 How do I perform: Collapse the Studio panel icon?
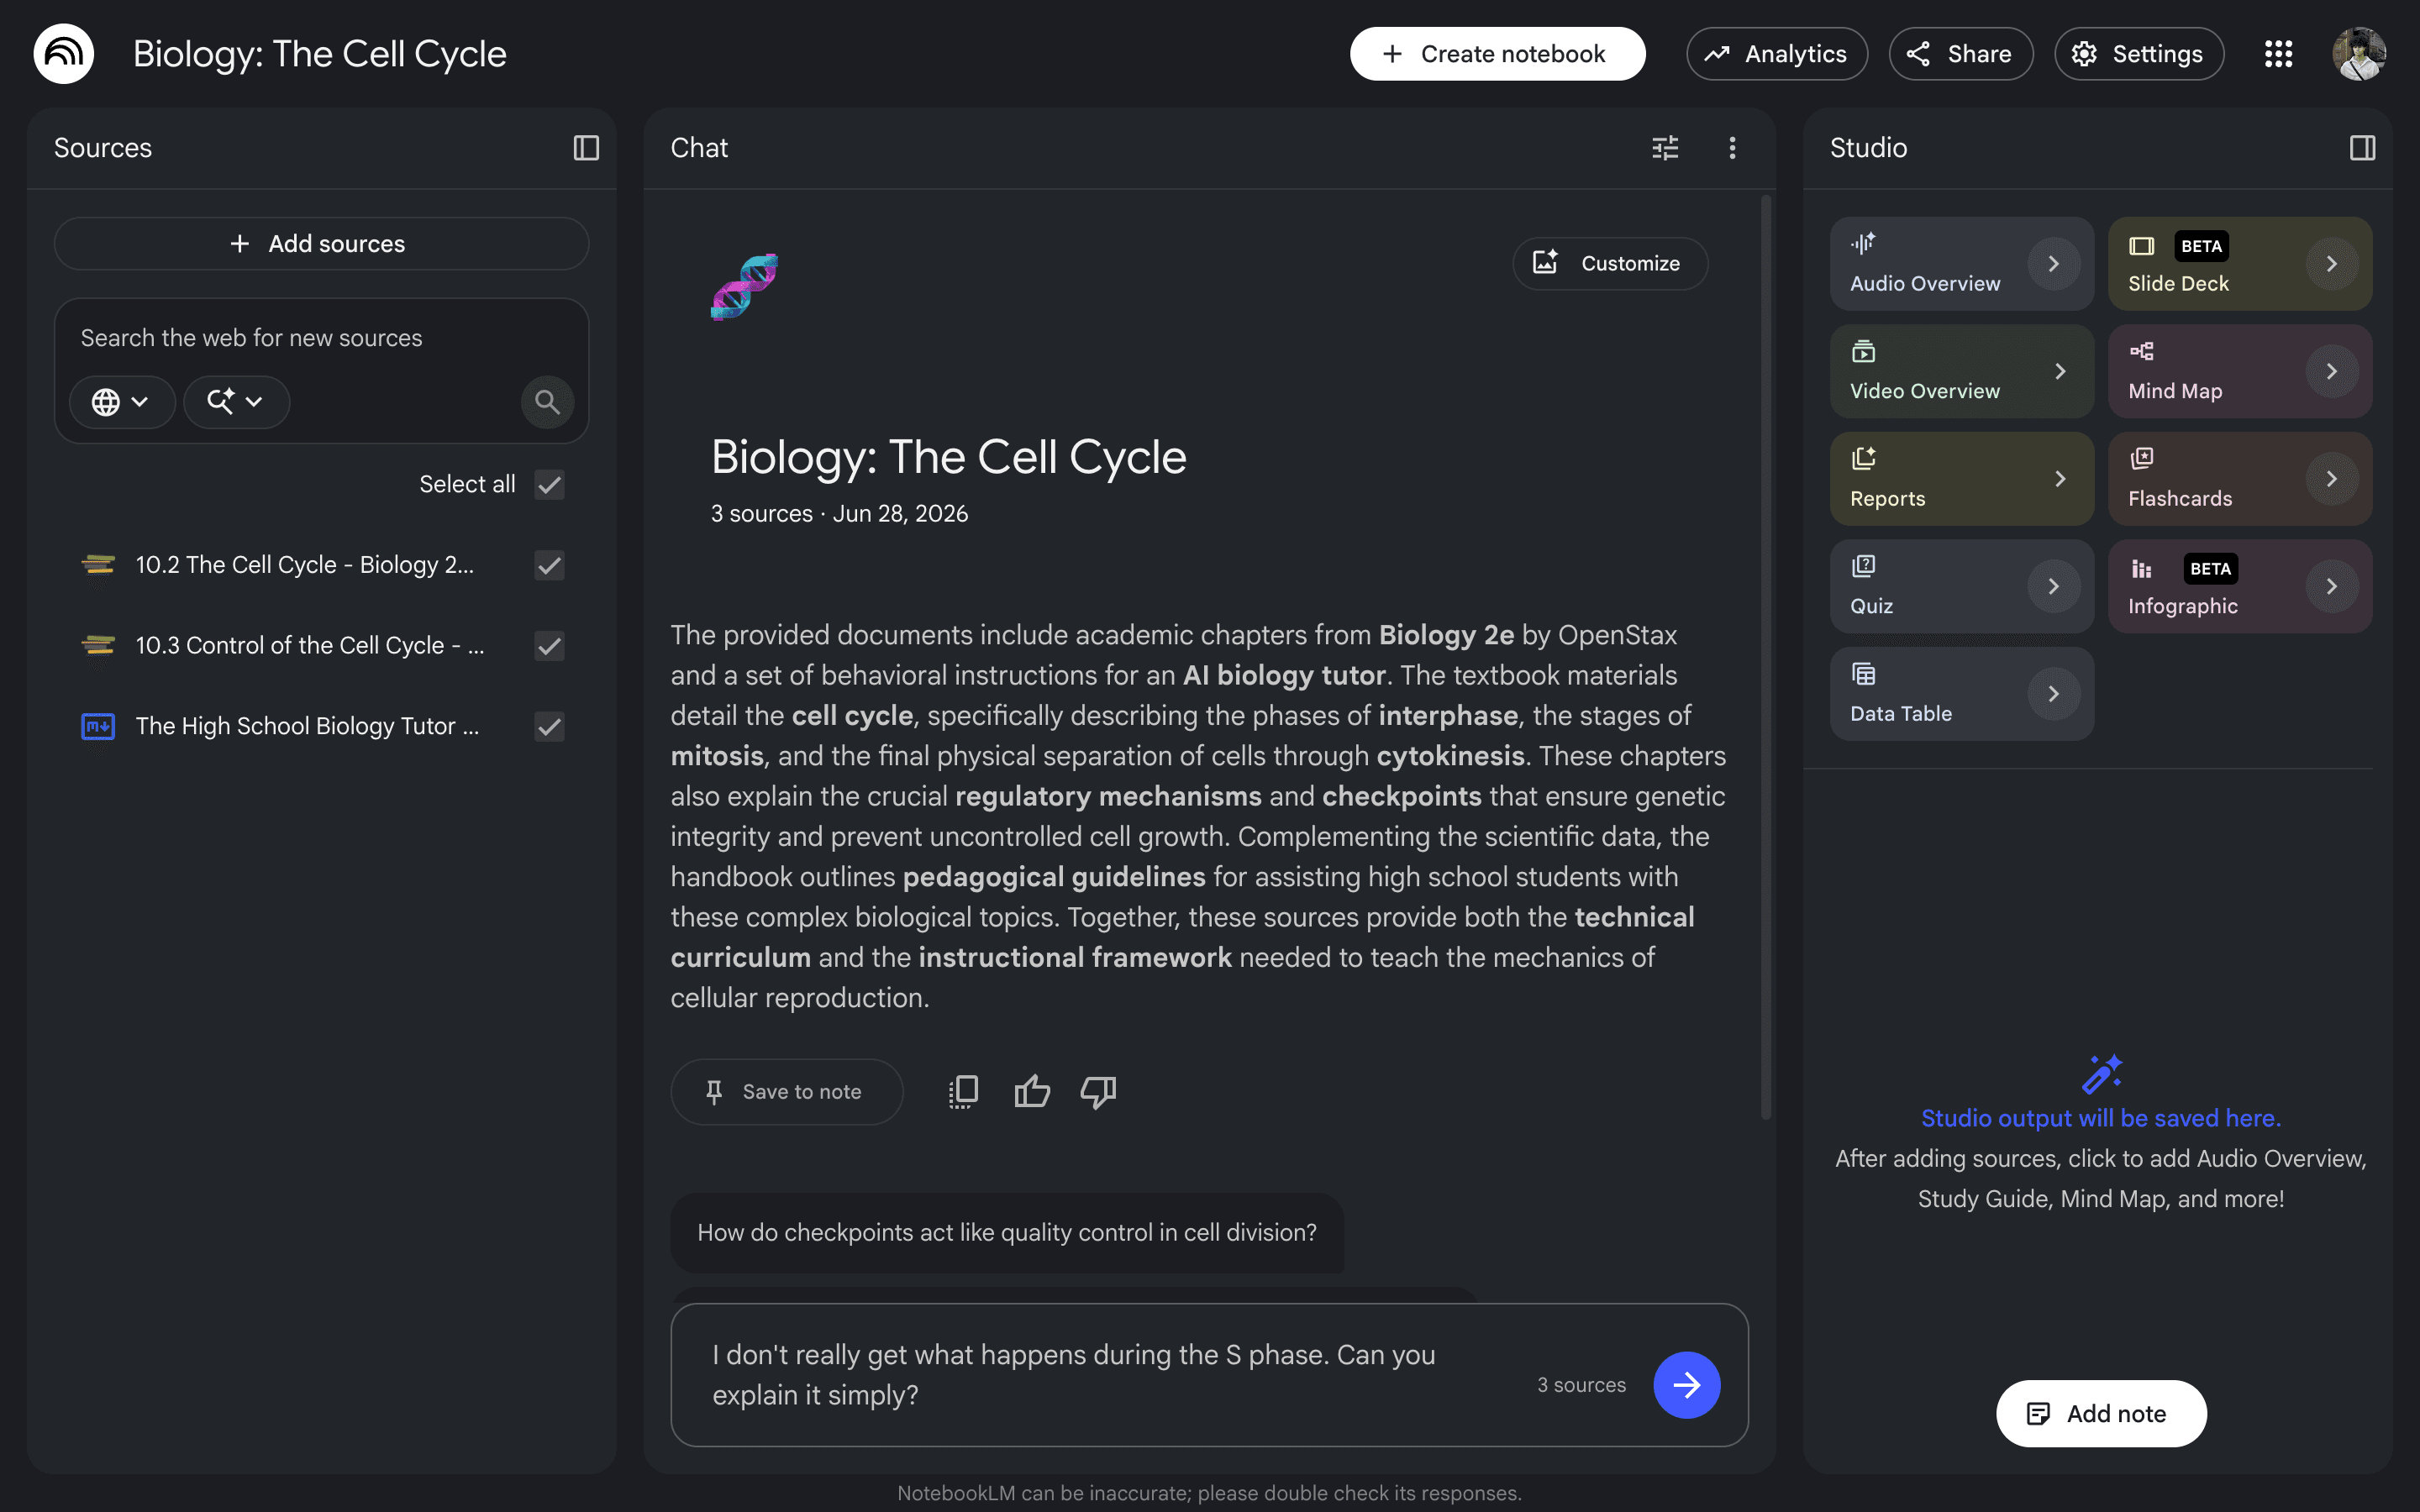[x=2362, y=148]
